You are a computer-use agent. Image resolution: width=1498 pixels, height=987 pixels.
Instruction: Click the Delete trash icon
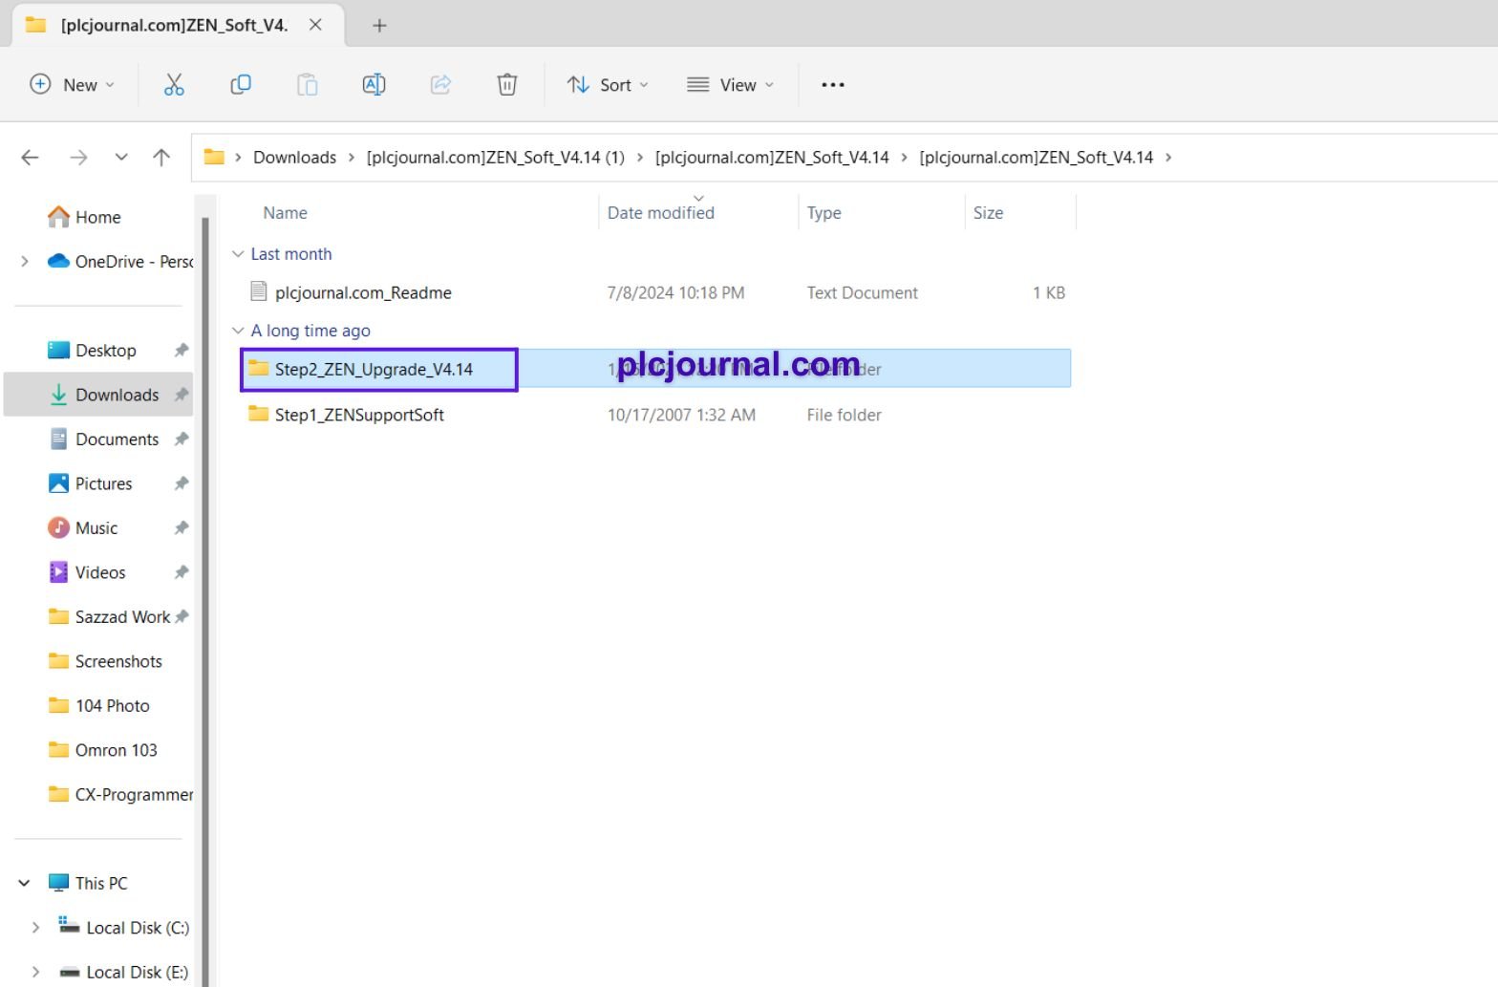tap(507, 85)
